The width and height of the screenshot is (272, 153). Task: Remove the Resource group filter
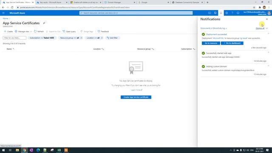pos(81,38)
